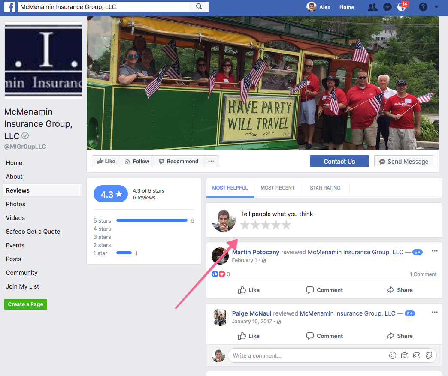Click the search field with McMenamin text
The width and height of the screenshot is (448, 376).
[104, 7]
